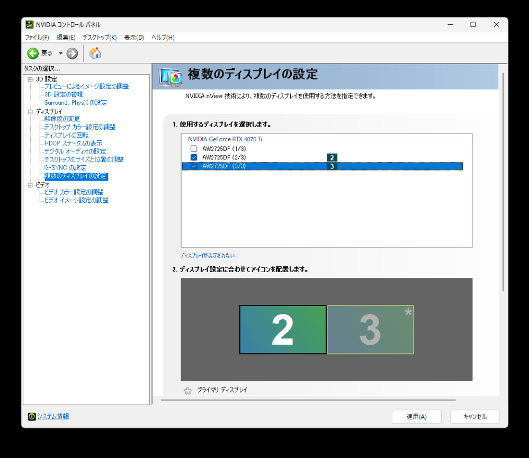
Task: Collapse the ビデオ tree node
Action: [30, 185]
